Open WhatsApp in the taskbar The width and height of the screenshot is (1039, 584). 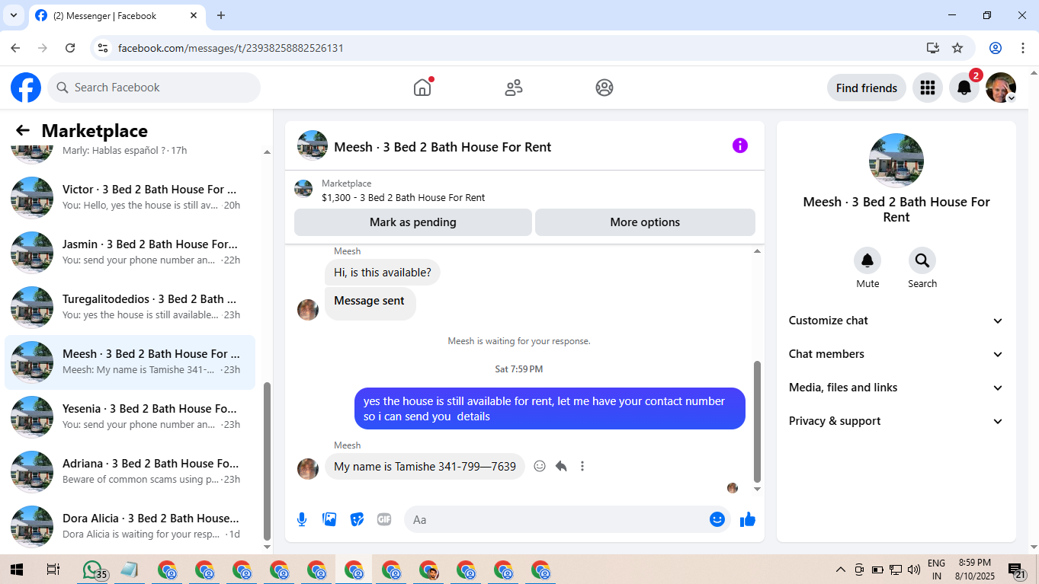tap(93, 570)
